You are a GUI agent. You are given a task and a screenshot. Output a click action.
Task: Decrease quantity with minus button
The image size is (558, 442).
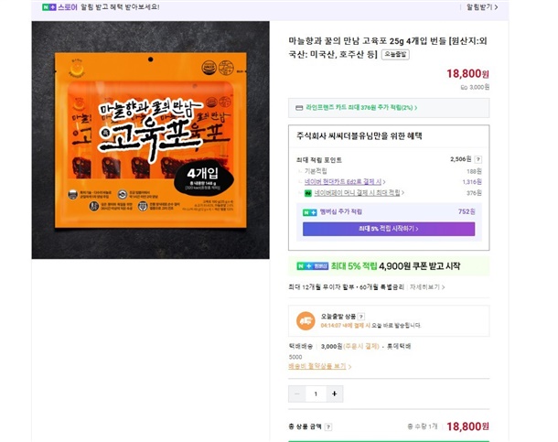pos(296,393)
